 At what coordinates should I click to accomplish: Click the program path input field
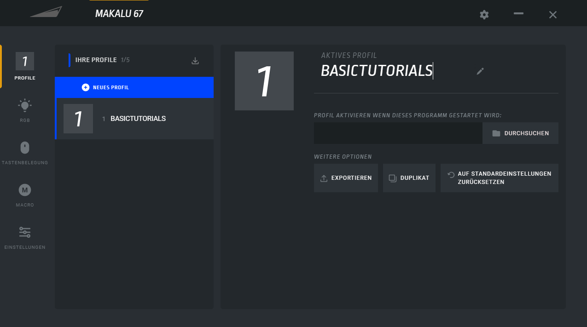(398, 133)
